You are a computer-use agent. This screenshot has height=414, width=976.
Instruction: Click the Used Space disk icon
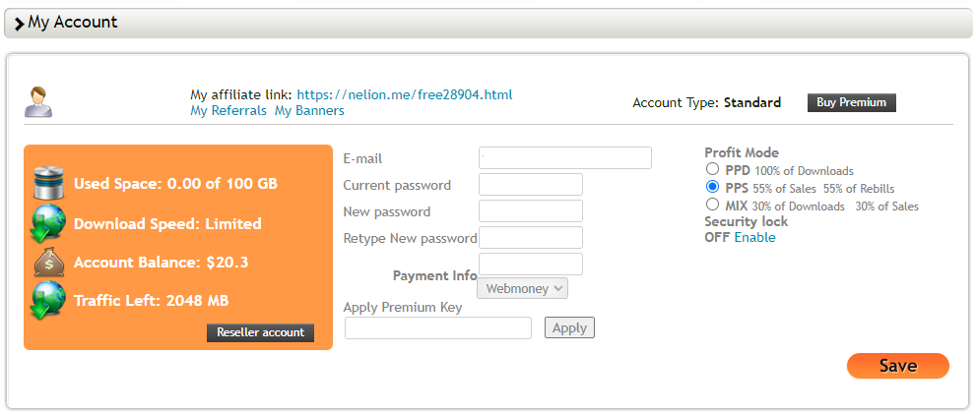tap(50, 183)
